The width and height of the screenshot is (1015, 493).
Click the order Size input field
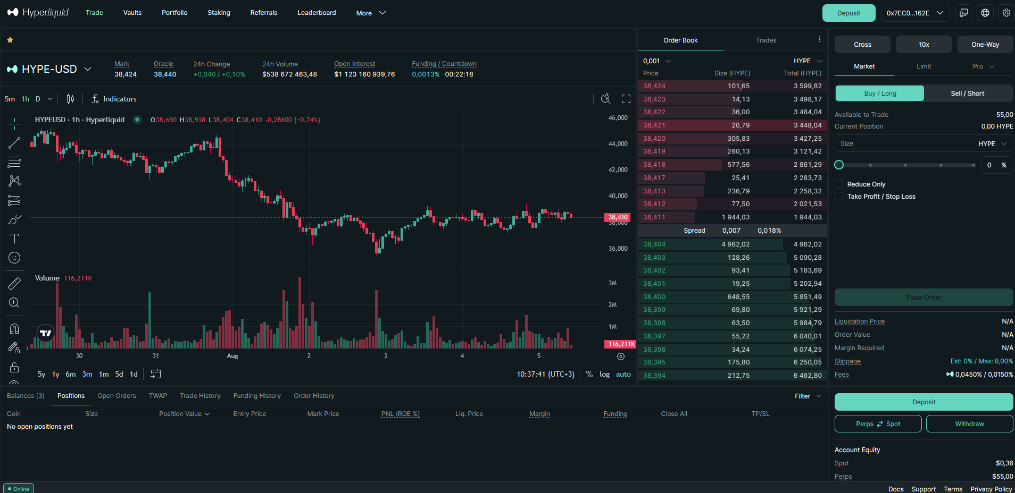click(924, 143)
